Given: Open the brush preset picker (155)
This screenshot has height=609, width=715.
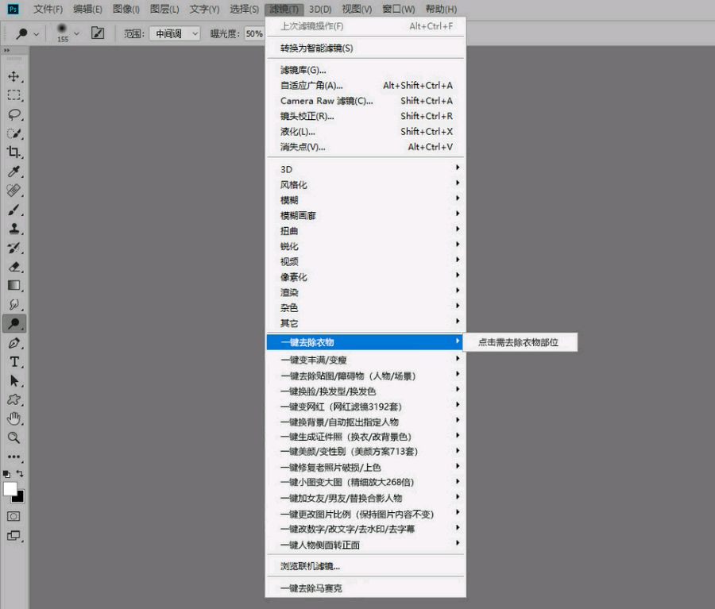Looking at the screenshot, I should tap(67, 33).
